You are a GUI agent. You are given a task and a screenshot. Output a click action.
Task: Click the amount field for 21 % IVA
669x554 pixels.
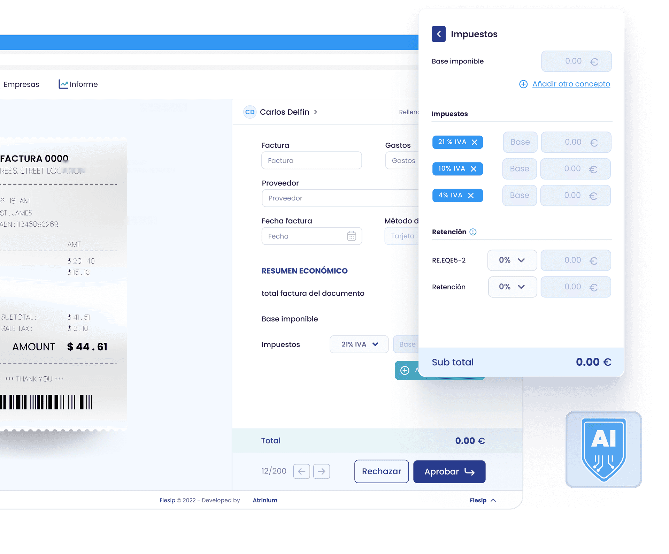pyautogui.click(x=576, y=142)
